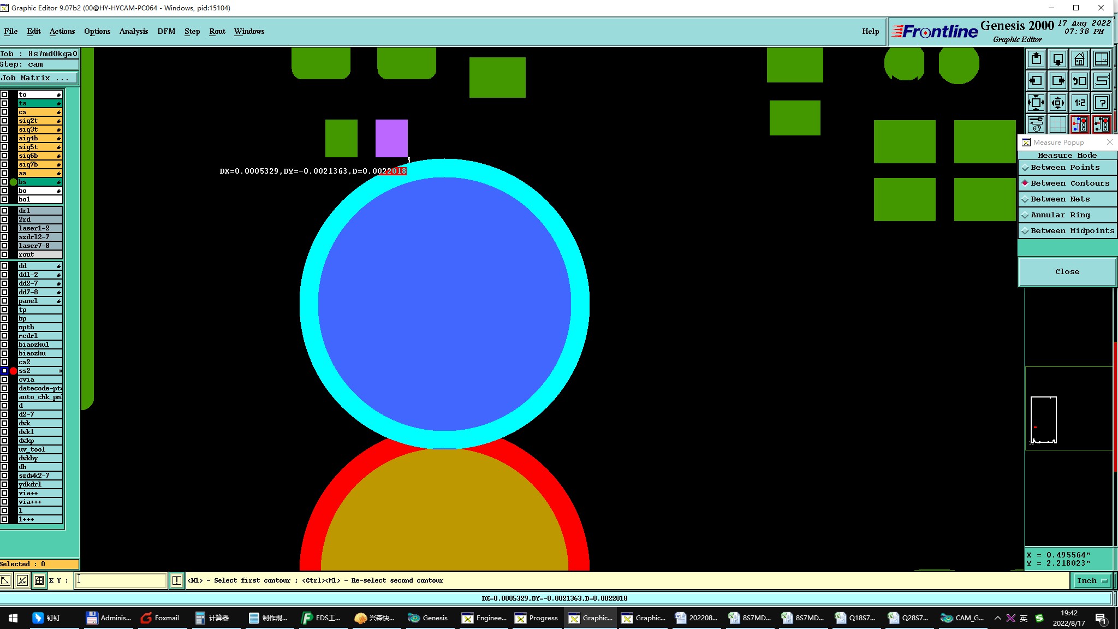Click the zoom home house icon
The width and height of the screenshot is (1118, 629).
click(1079, 59)
